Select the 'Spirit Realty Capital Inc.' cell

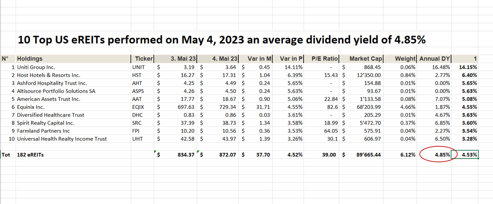tap(73, 123)
